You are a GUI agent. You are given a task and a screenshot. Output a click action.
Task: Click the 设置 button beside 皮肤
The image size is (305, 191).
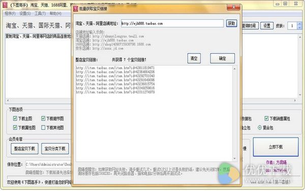[267, 25]
